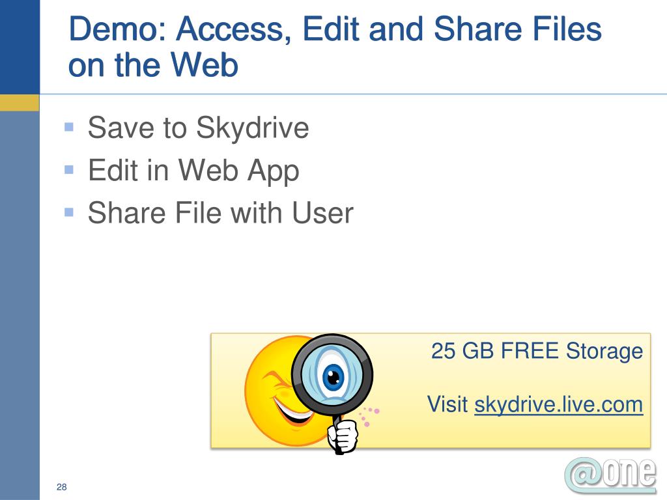Click the light blue sidebar strip
Viewport: 667px width, 500px height.
[x=20, y=305]
